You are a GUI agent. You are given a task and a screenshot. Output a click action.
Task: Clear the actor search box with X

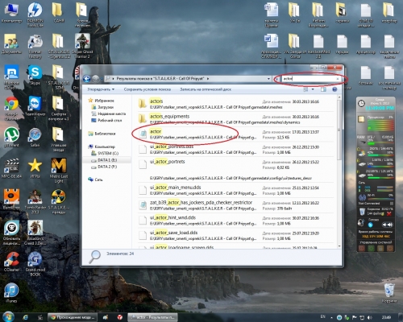[x=338, y=79]
